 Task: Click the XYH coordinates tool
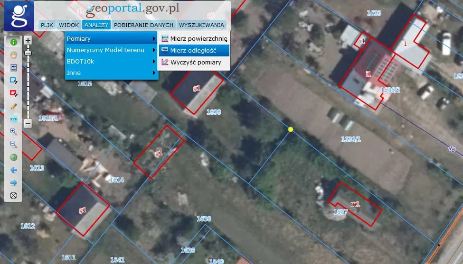pyautogui.click(x=13, y=118)
